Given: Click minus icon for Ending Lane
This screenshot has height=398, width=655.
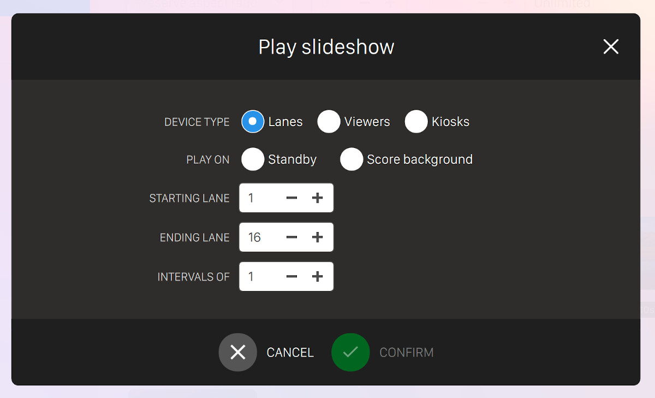Looking at the screenshot, I should [x=291, y=237].
